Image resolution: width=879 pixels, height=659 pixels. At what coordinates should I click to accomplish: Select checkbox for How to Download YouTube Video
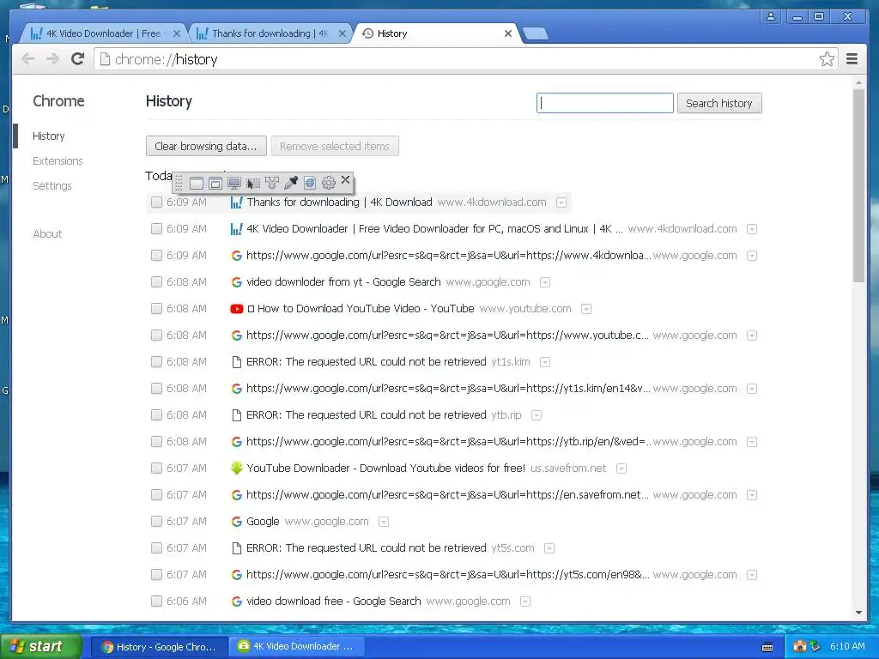click(156, 309)
